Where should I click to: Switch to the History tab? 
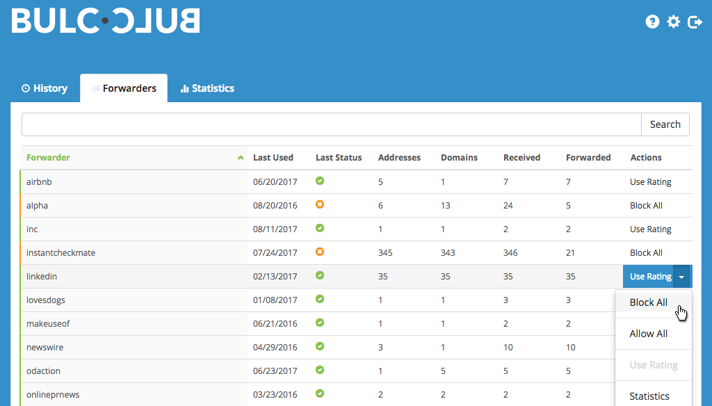tap(44, 88)
